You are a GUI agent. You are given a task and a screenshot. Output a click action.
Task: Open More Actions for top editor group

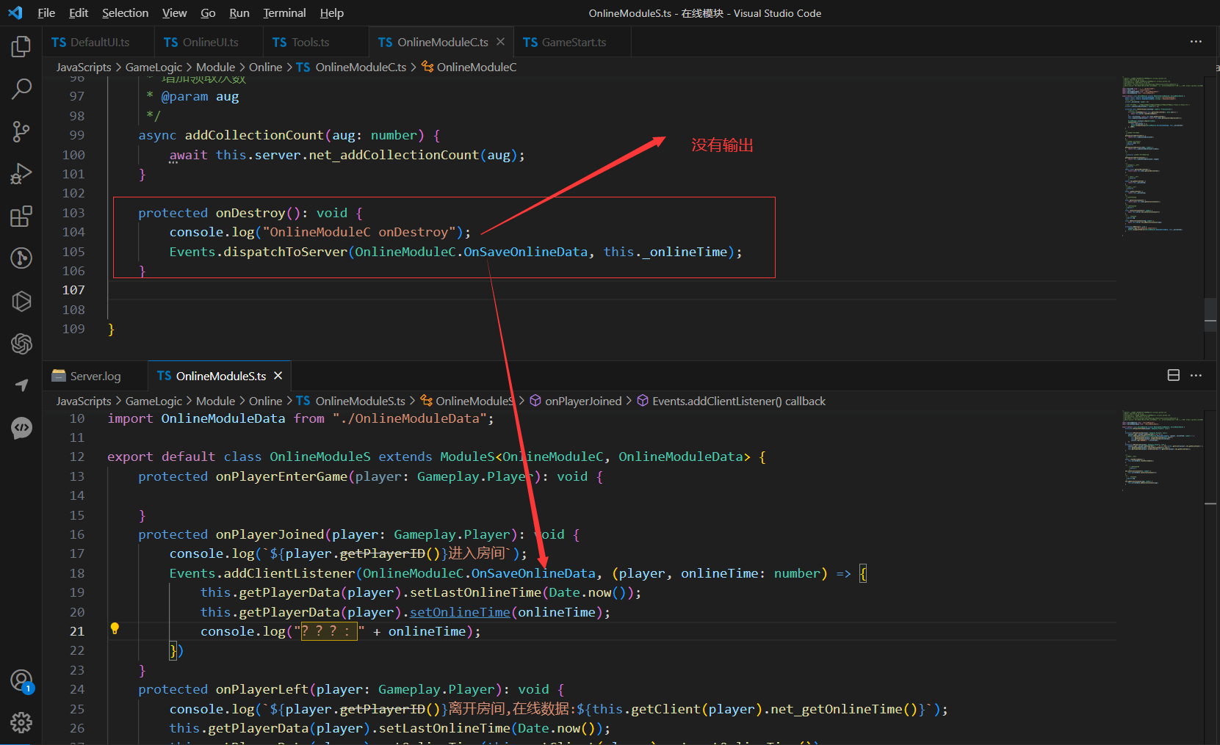[1196, 42]
